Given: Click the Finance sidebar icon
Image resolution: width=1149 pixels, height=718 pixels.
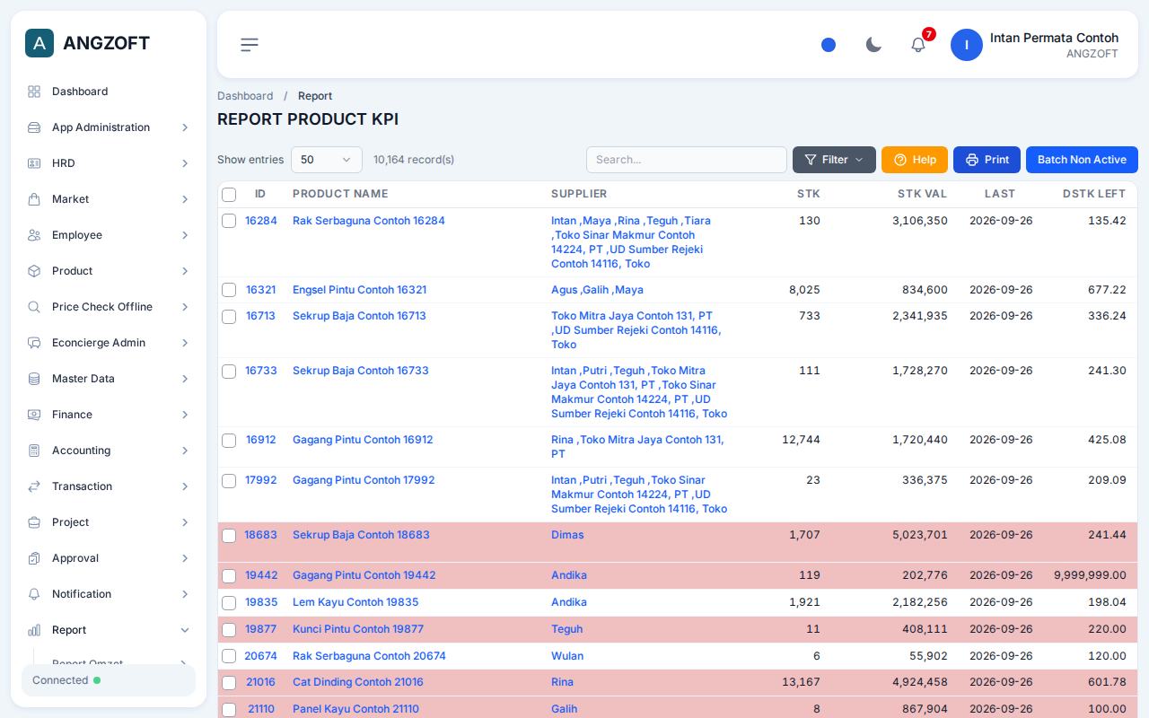Looking at the screenshot, I should pos(34,415).
